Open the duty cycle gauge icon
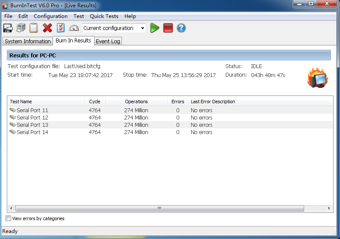 click(x=74, y=28)
